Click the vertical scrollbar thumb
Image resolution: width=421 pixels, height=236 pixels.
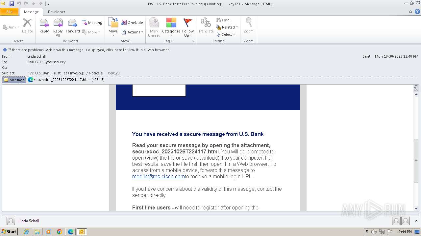click(416, 161)
